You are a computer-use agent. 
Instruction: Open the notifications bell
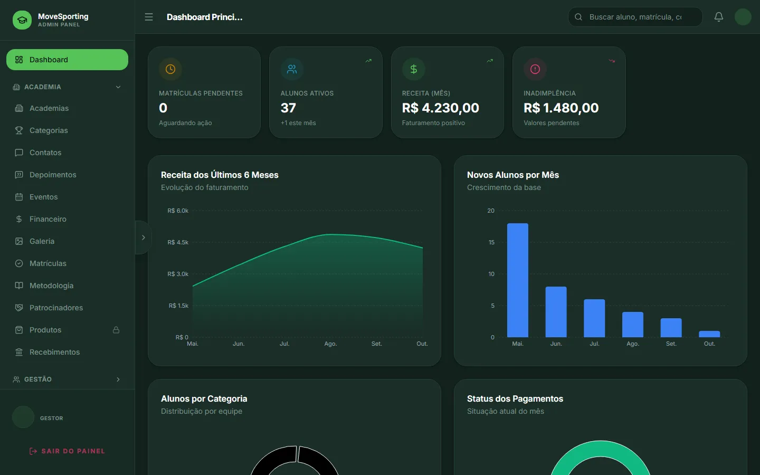pos(719,17)
